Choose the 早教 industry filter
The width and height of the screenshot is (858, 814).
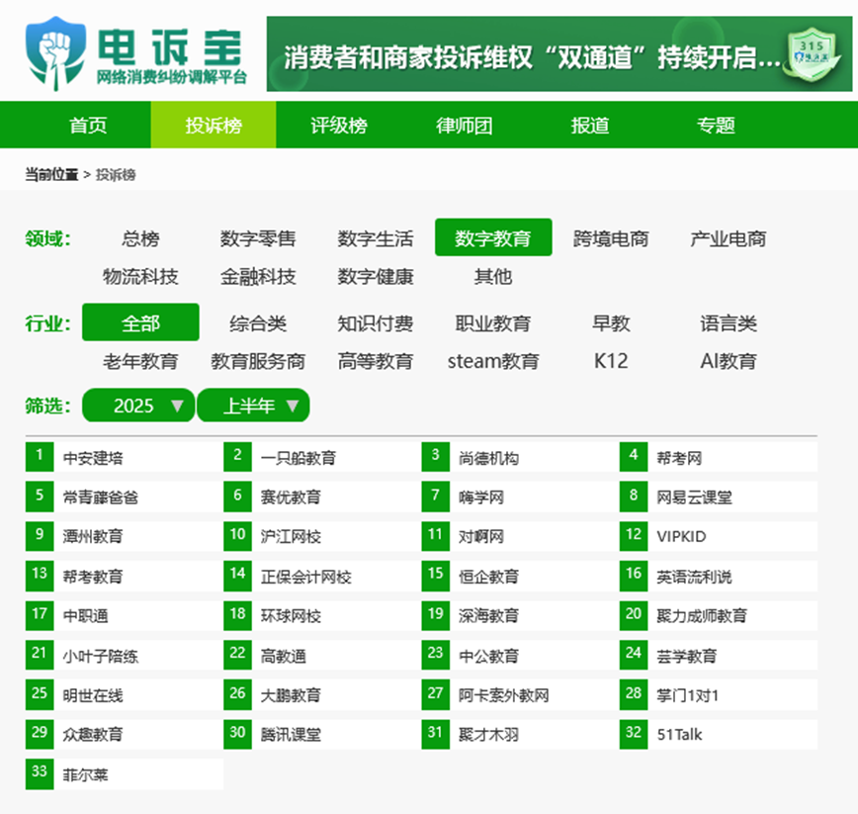[x=611, y=323]
